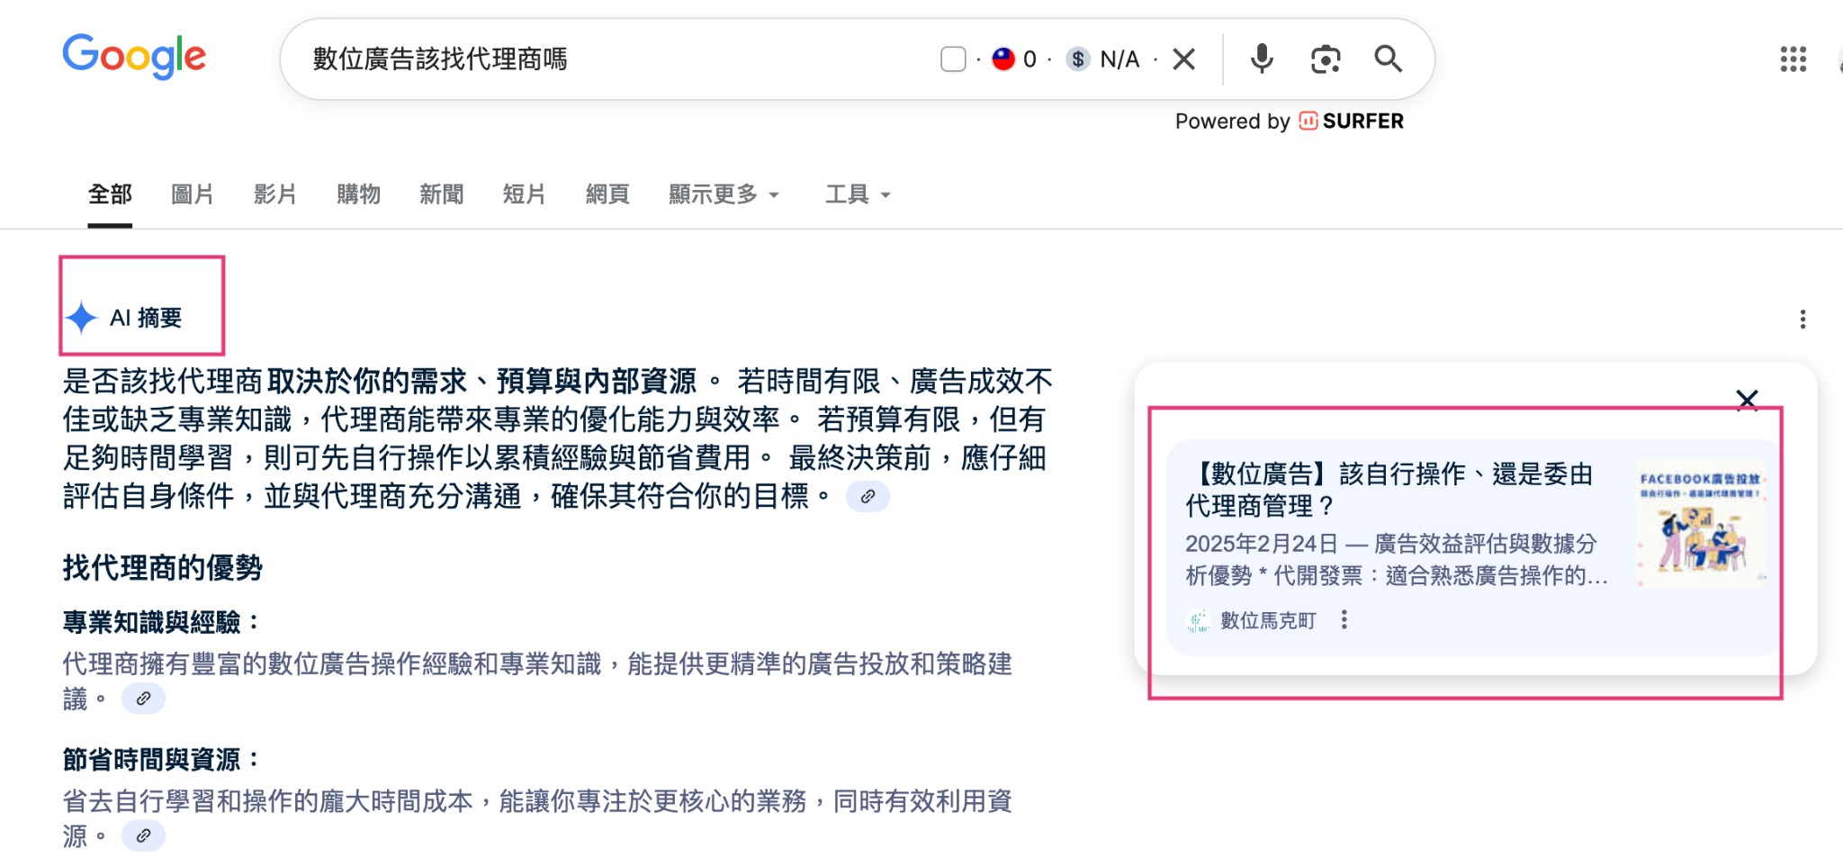This screenshot has width=1843, height=857.
Task: Select the voice search microphone icon
Action: [x=1263, y=59]
